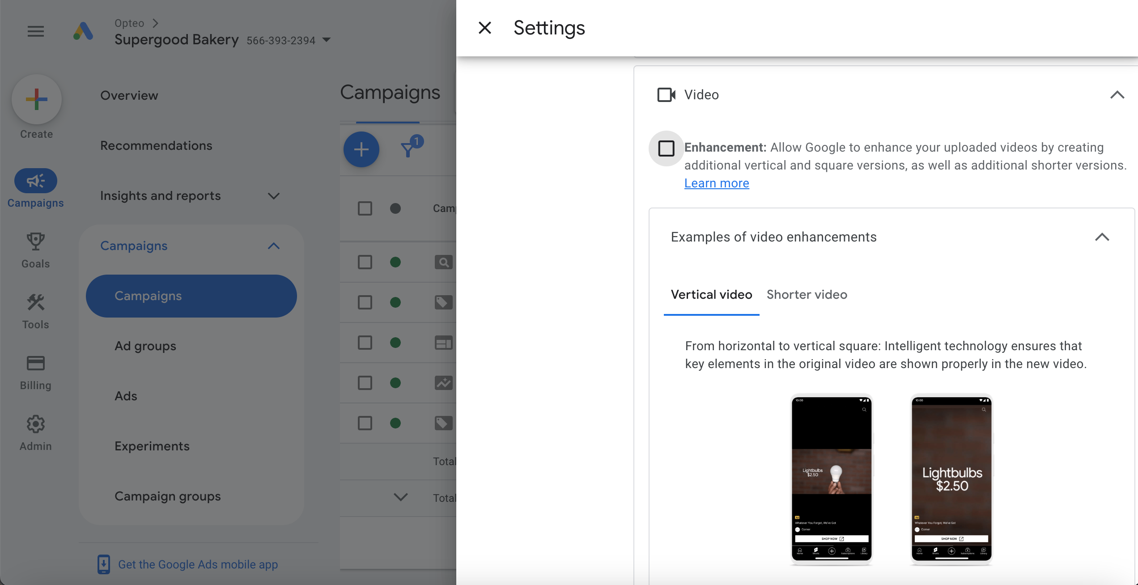The height and width of the screenshot is (585, 1138).
Task: Tick the select-all campaigns header checkbox
Action: pyautogui.click(x=365, y=208)
